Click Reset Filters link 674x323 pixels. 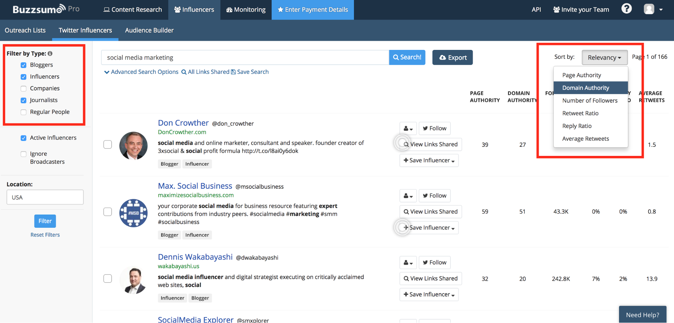(x=45, y=235)
